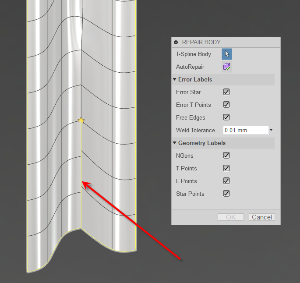The height and width of the screenshot is (283, 300).
Task: Toggle the L Points checkbox
Action: 226,181
